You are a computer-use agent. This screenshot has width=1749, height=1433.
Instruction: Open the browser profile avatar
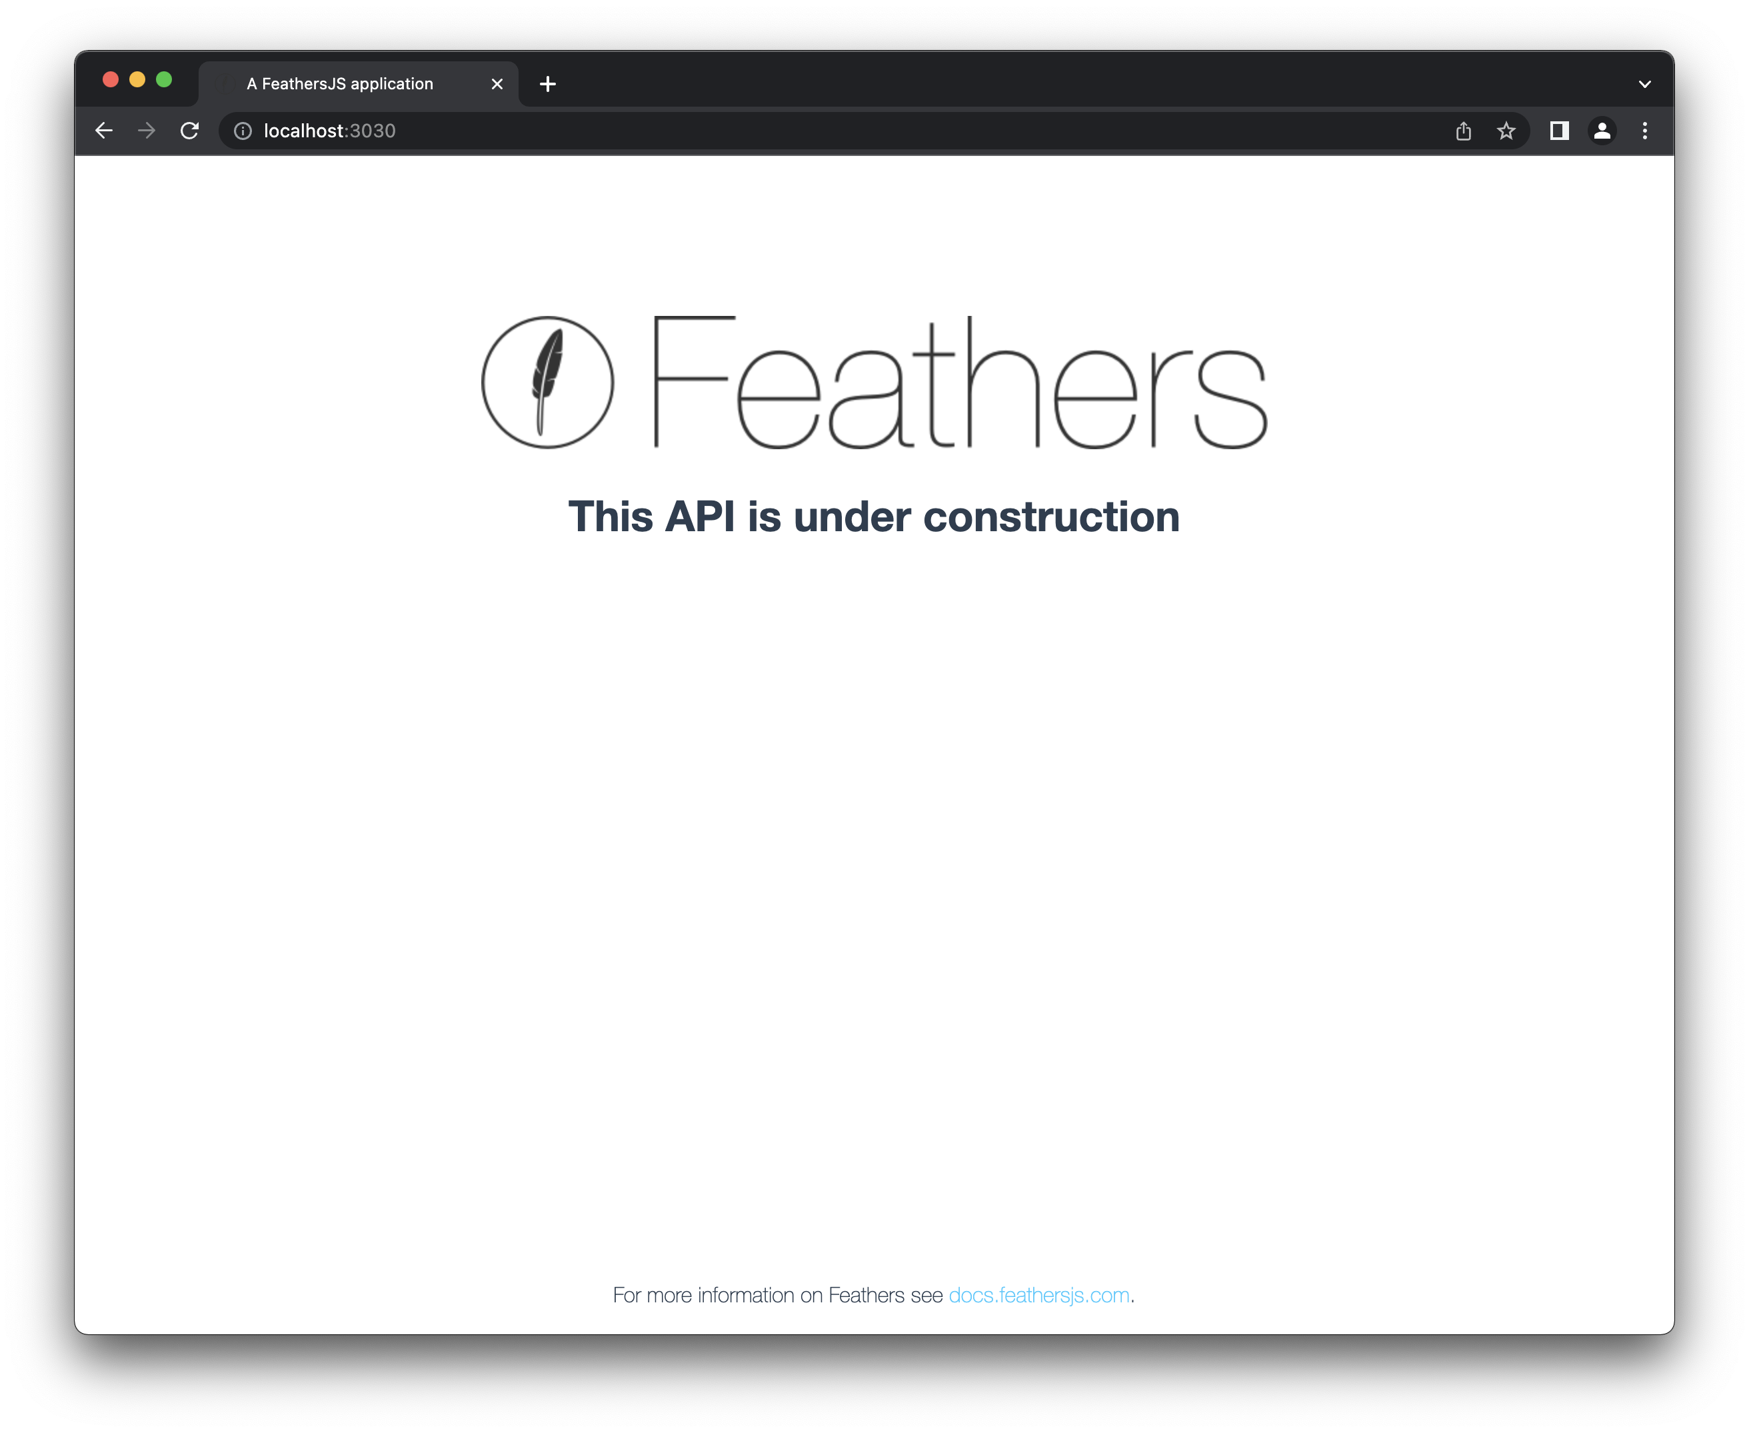click(x=1602, y=131)
